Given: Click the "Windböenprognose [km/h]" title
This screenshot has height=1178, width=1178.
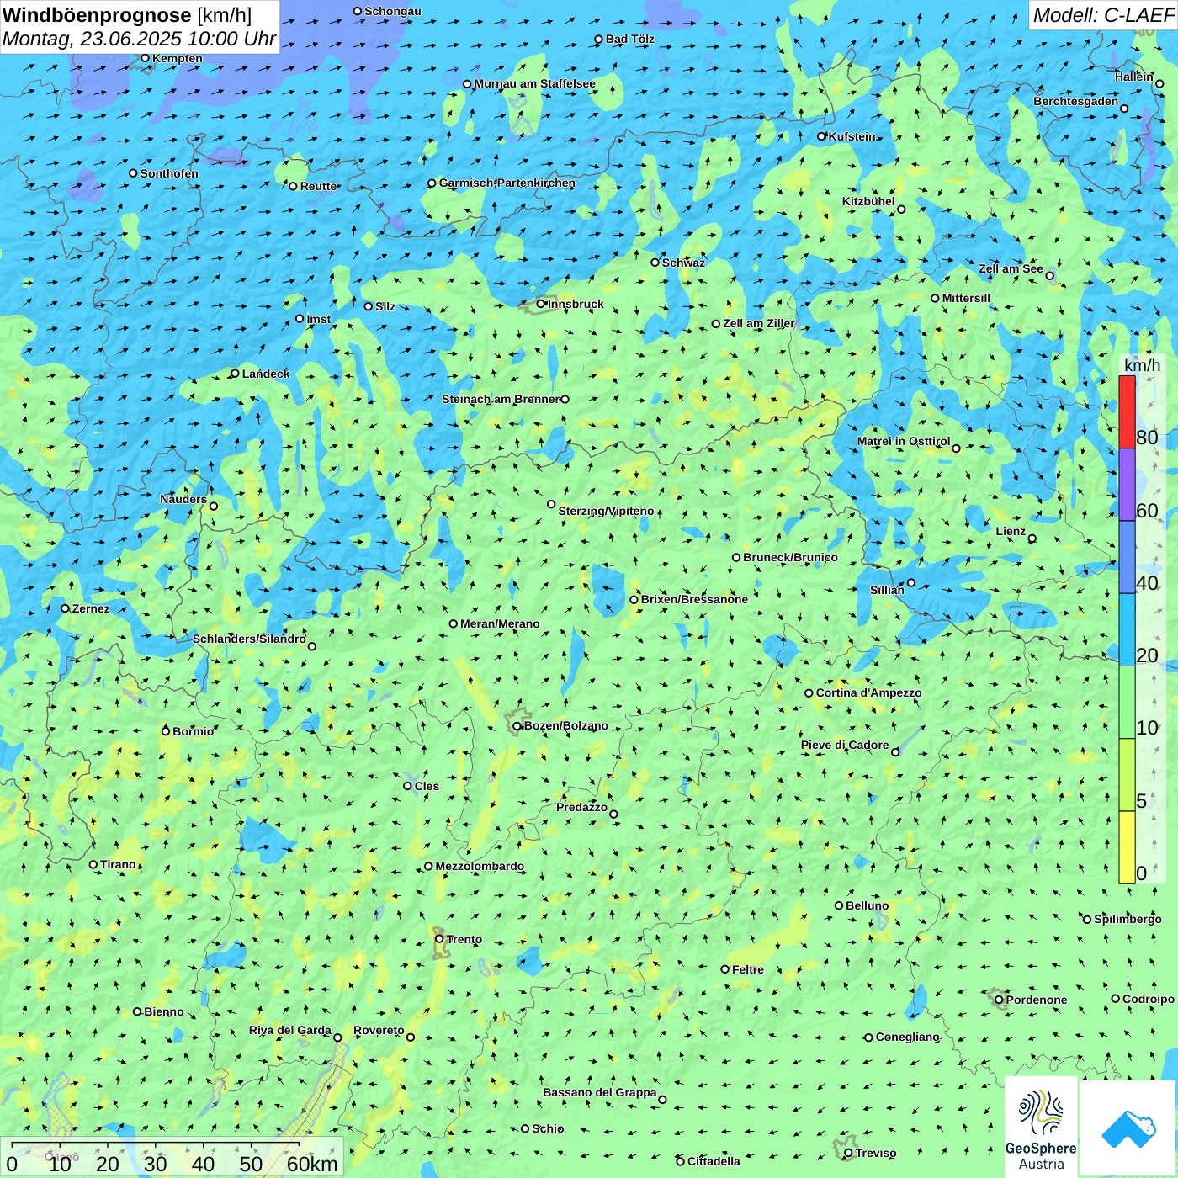Looking at the screenshot, I should click(x=127, y=15).
